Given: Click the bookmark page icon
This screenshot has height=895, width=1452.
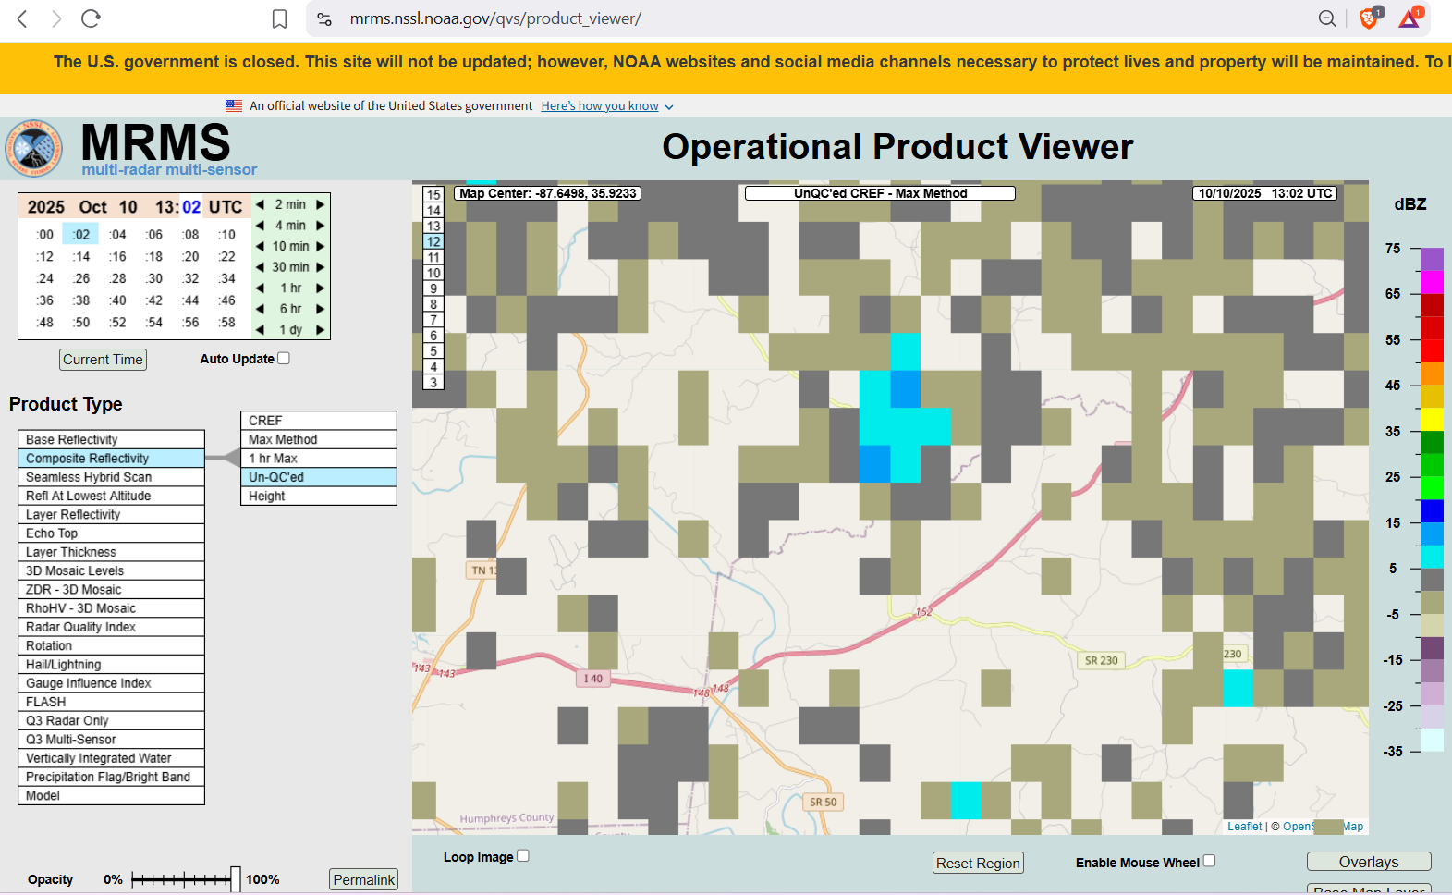Looking at the screenshot, I should point(279,18).
